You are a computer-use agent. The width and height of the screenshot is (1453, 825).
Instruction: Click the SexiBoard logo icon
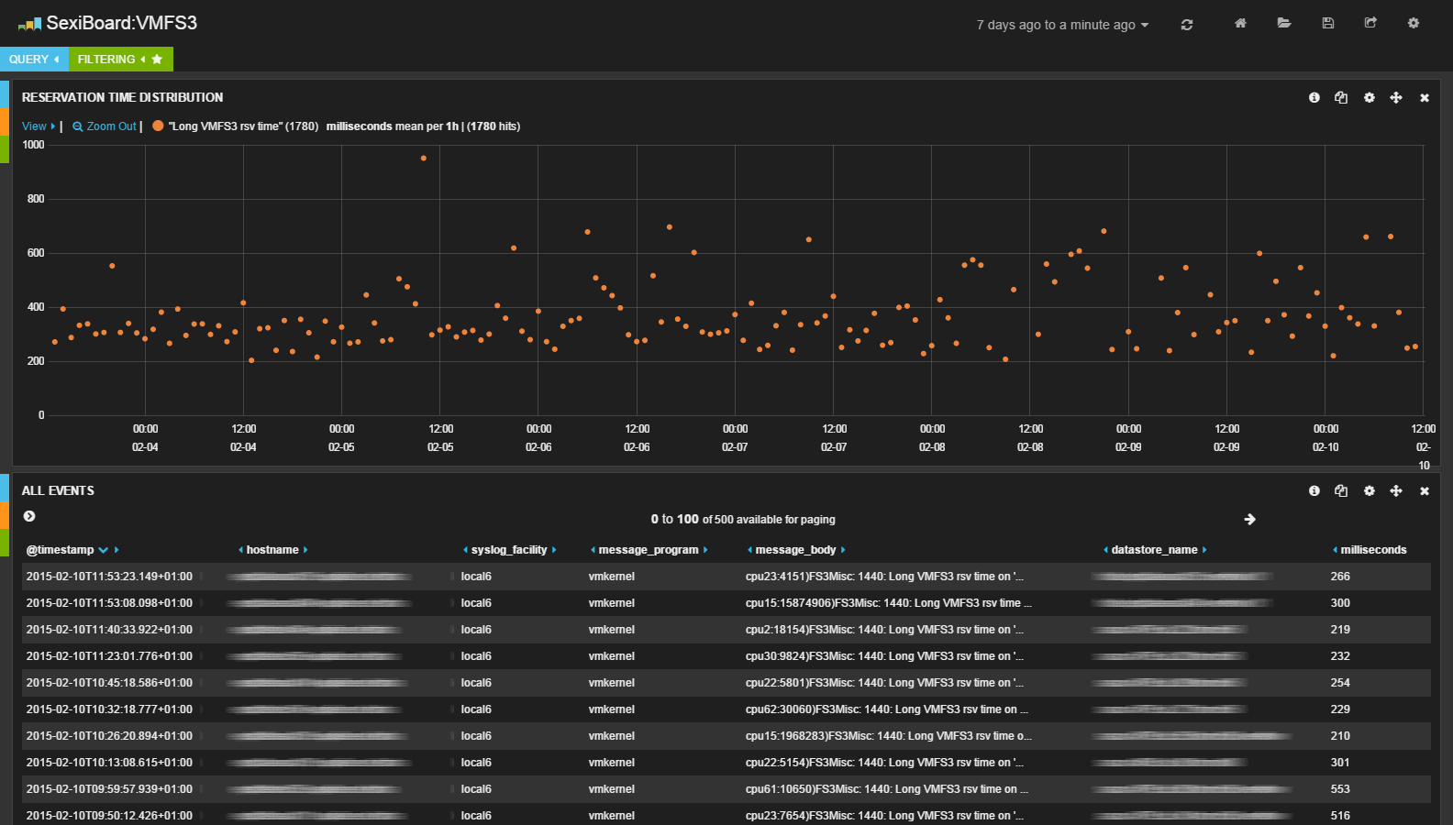(x=29, y=25)
